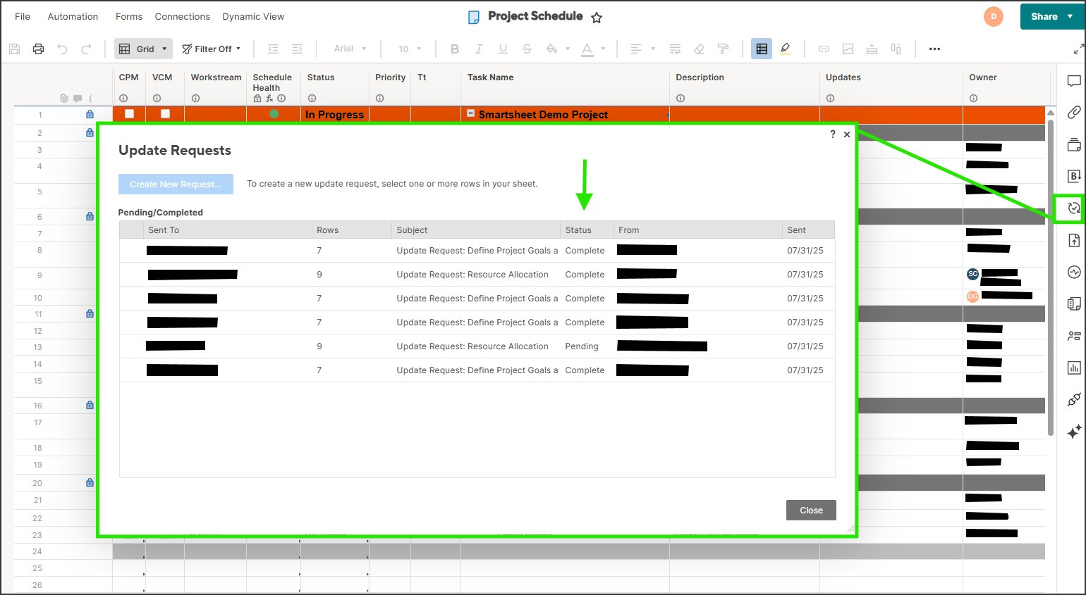The height and width of the screenshot is (595, 1086).
Task: Open the Dynamic View menu
Action: tap(253, 16)
